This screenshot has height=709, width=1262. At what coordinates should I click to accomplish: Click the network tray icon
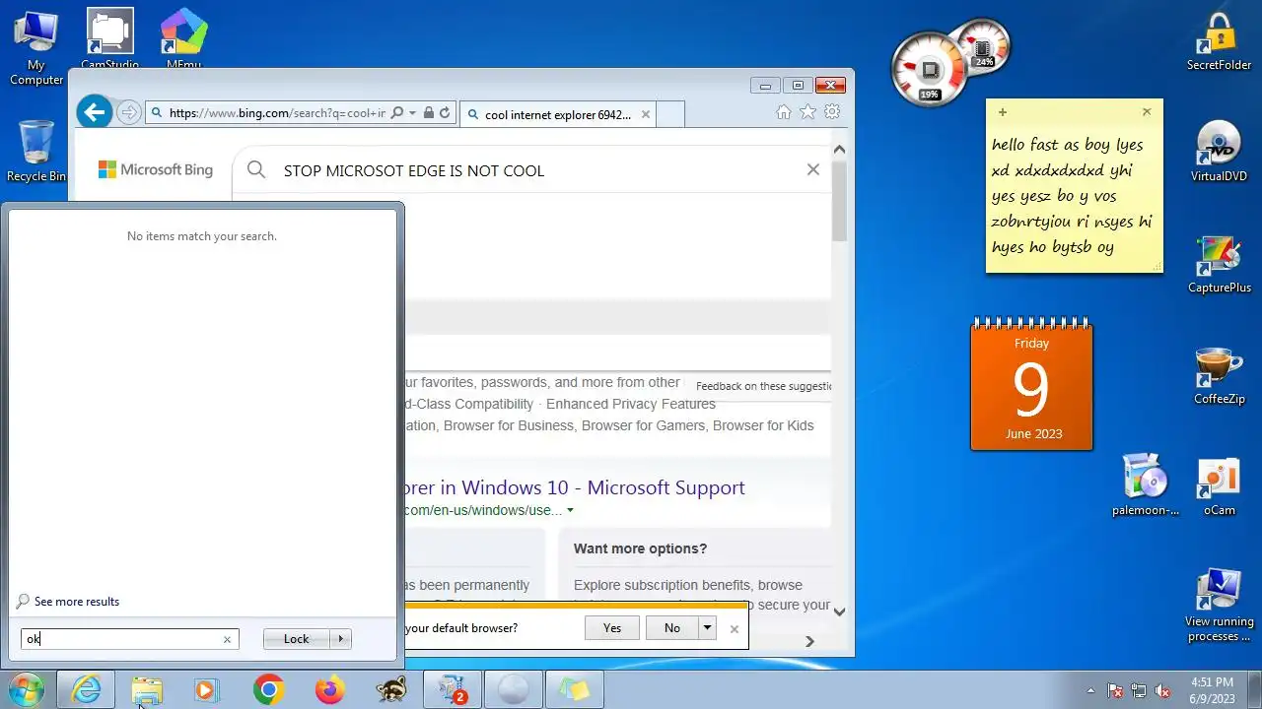pos(1139,691)
